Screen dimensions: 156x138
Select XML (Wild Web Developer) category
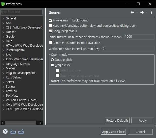pos(24,105)
